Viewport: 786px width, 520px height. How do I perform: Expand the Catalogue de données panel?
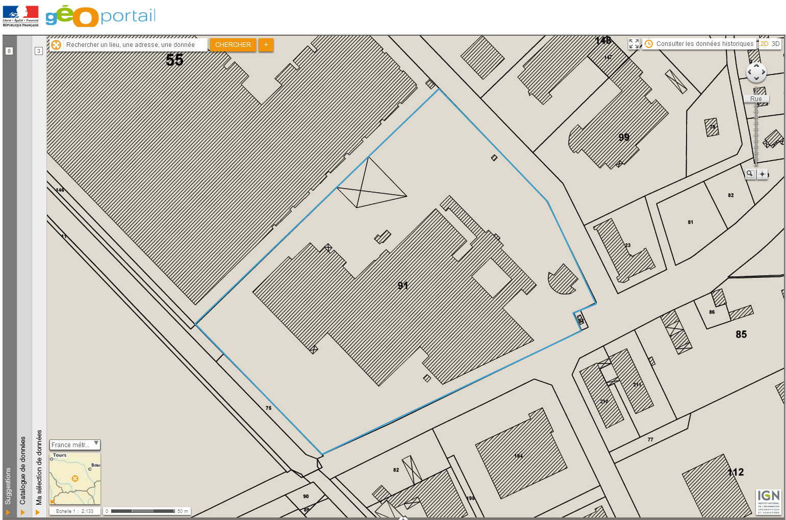coord(23,512)
